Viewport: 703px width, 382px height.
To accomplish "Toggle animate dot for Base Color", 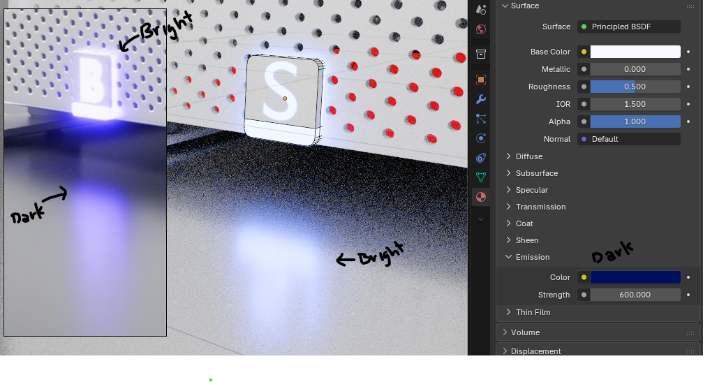I will (x=688, y=52).
